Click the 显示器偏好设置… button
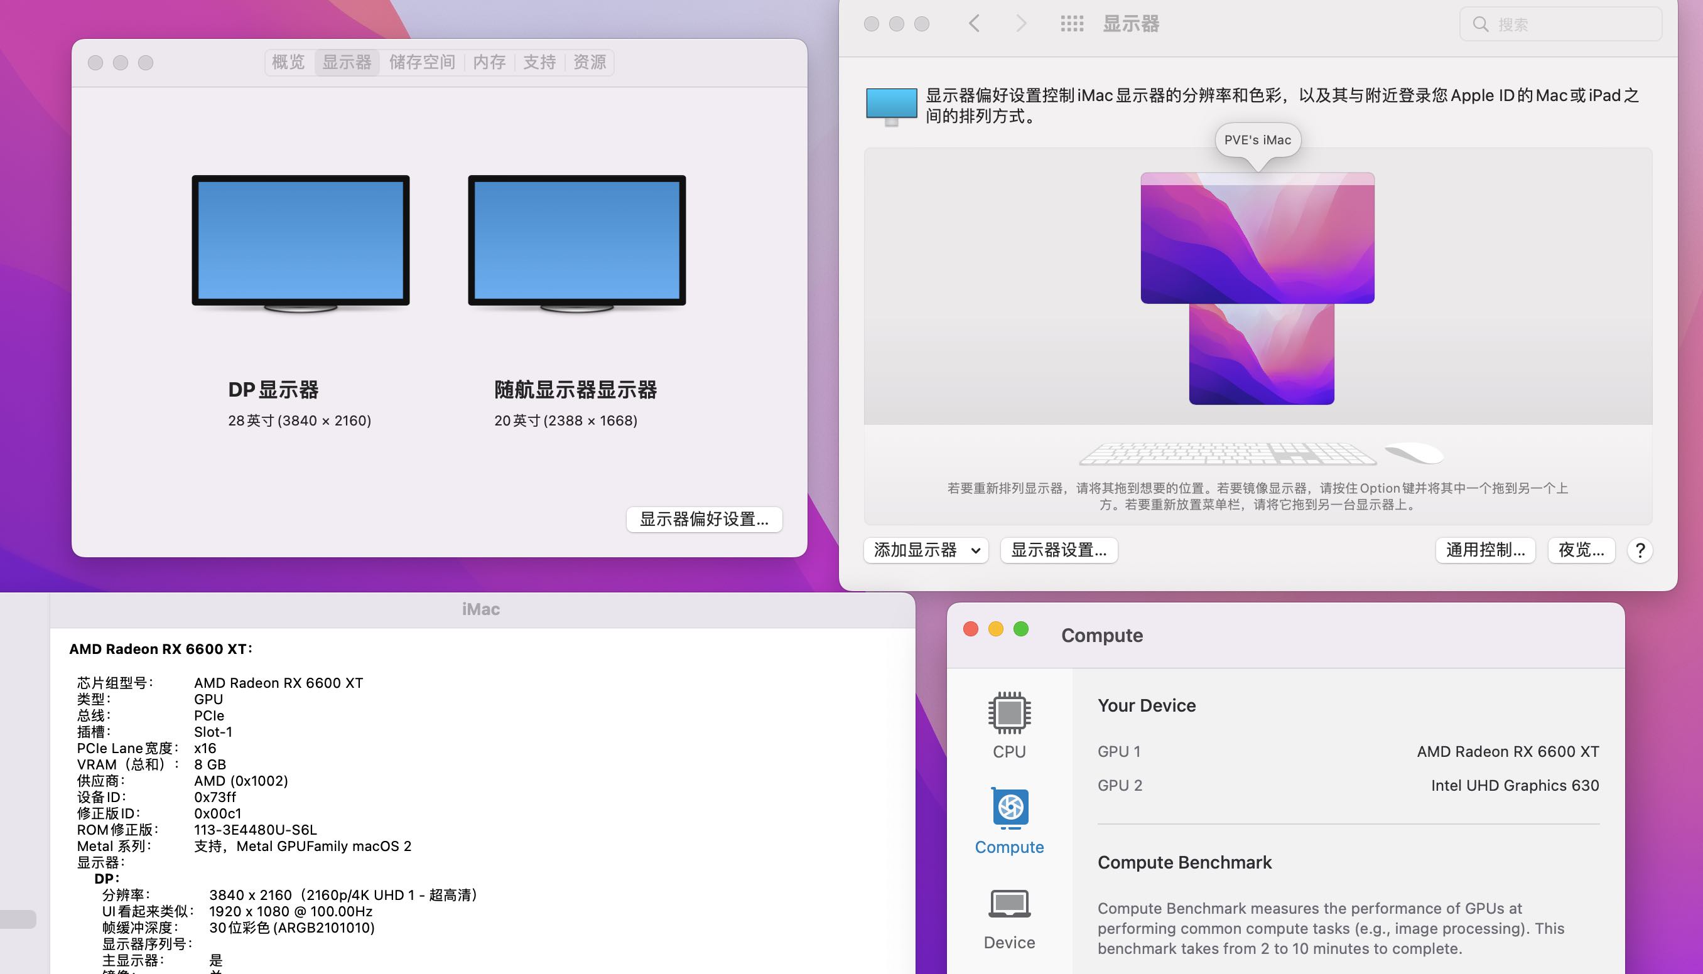Screen dimensions: 1703x974 (704, 520)
